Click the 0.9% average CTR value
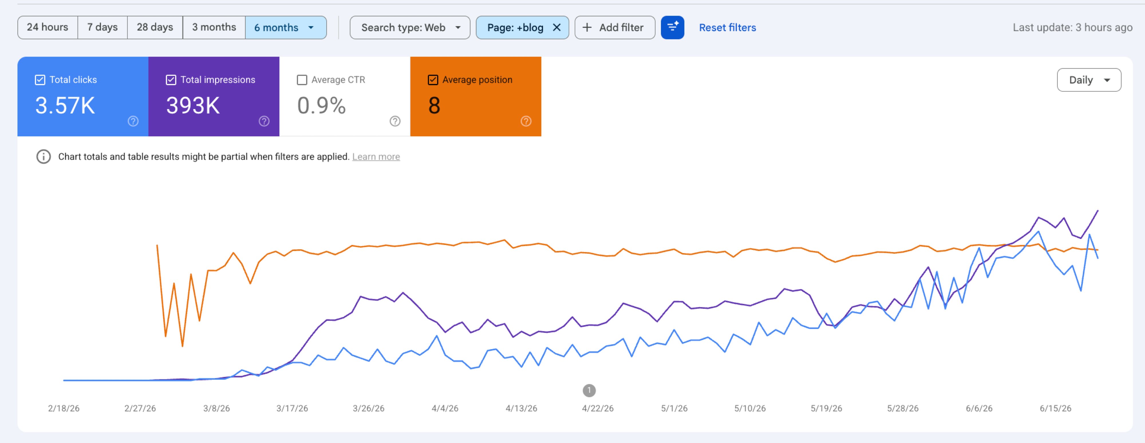This screenshot has width=1145, height=443. tap(321, 106)
